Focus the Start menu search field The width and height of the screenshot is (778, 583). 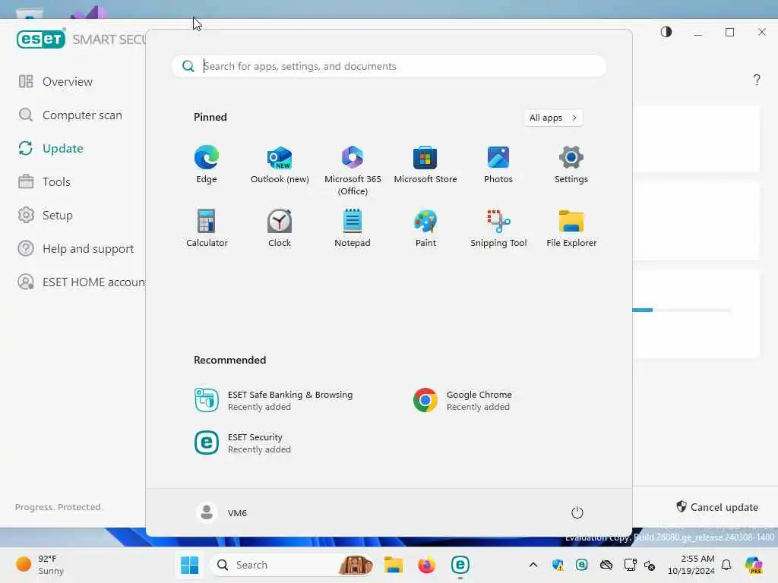[389, 67]
